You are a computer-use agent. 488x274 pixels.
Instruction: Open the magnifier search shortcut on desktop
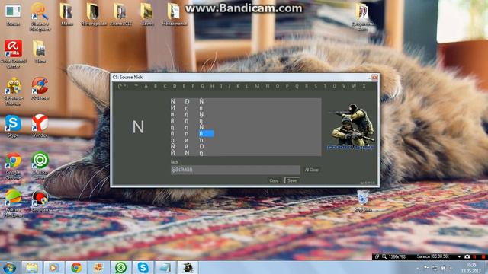coord(40,17)
